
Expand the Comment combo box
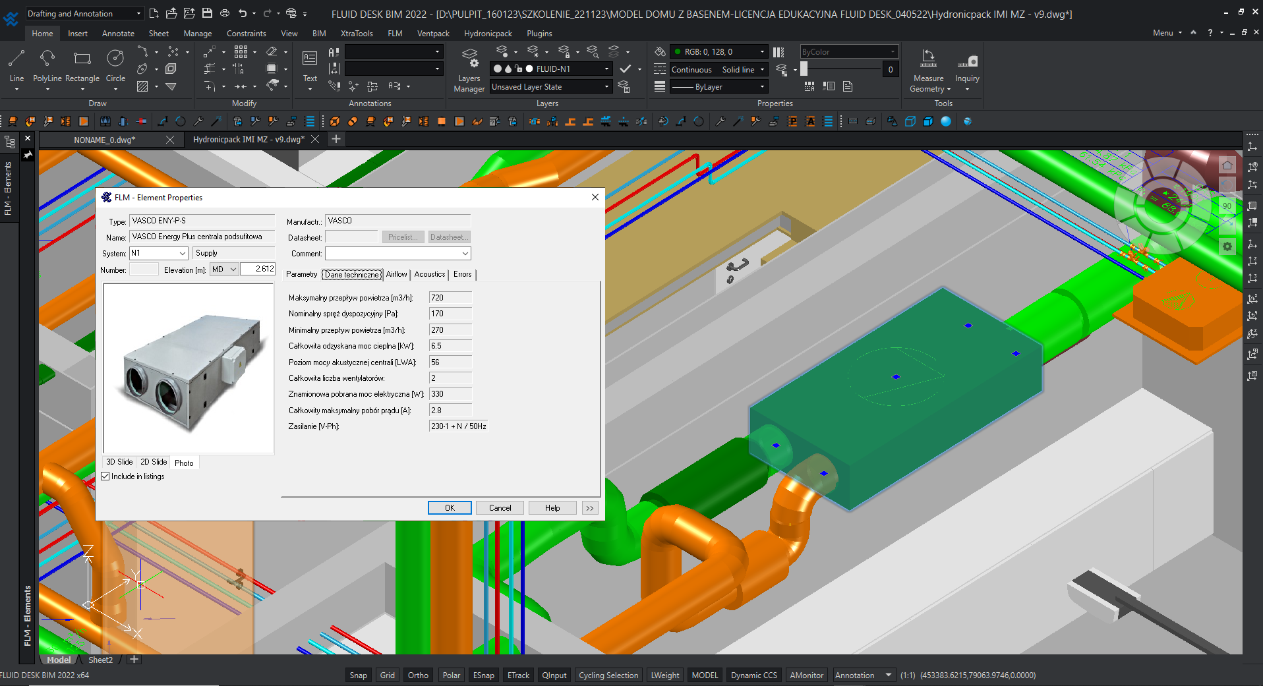click(x=465, y=254)
